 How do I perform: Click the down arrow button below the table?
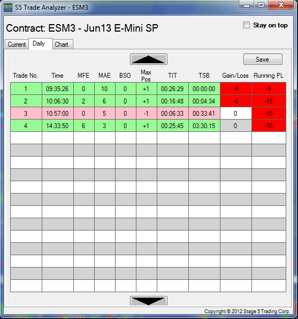[x=149, y=301]
